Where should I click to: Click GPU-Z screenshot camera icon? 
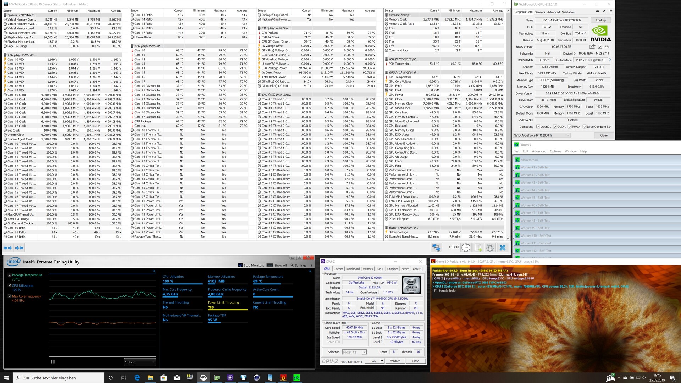597,11
